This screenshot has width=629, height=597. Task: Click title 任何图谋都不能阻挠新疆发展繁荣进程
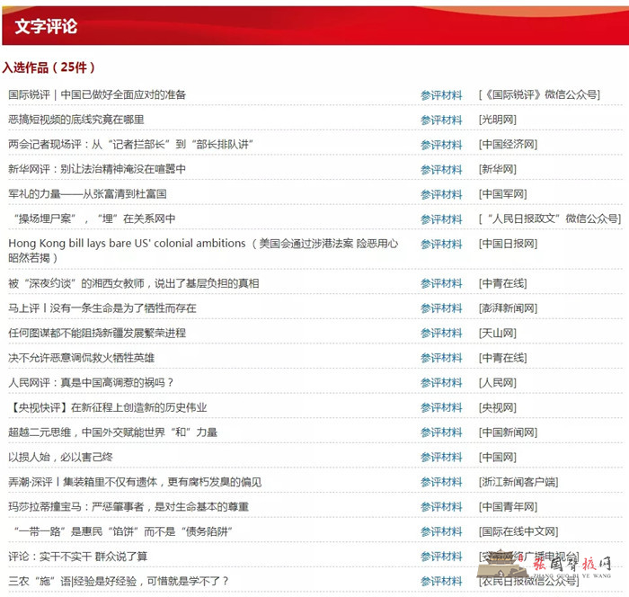[97, 333]
